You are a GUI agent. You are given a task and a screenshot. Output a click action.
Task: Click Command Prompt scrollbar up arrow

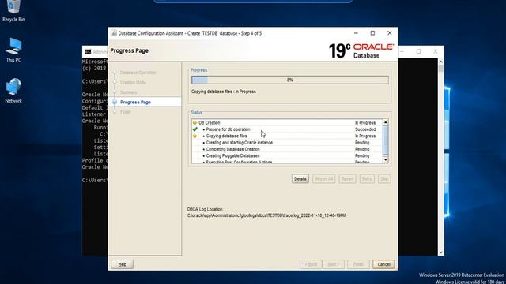(x=441, y=62)
